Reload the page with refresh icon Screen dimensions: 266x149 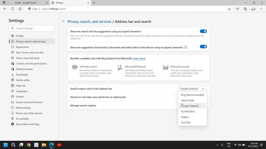pos(12,9)
